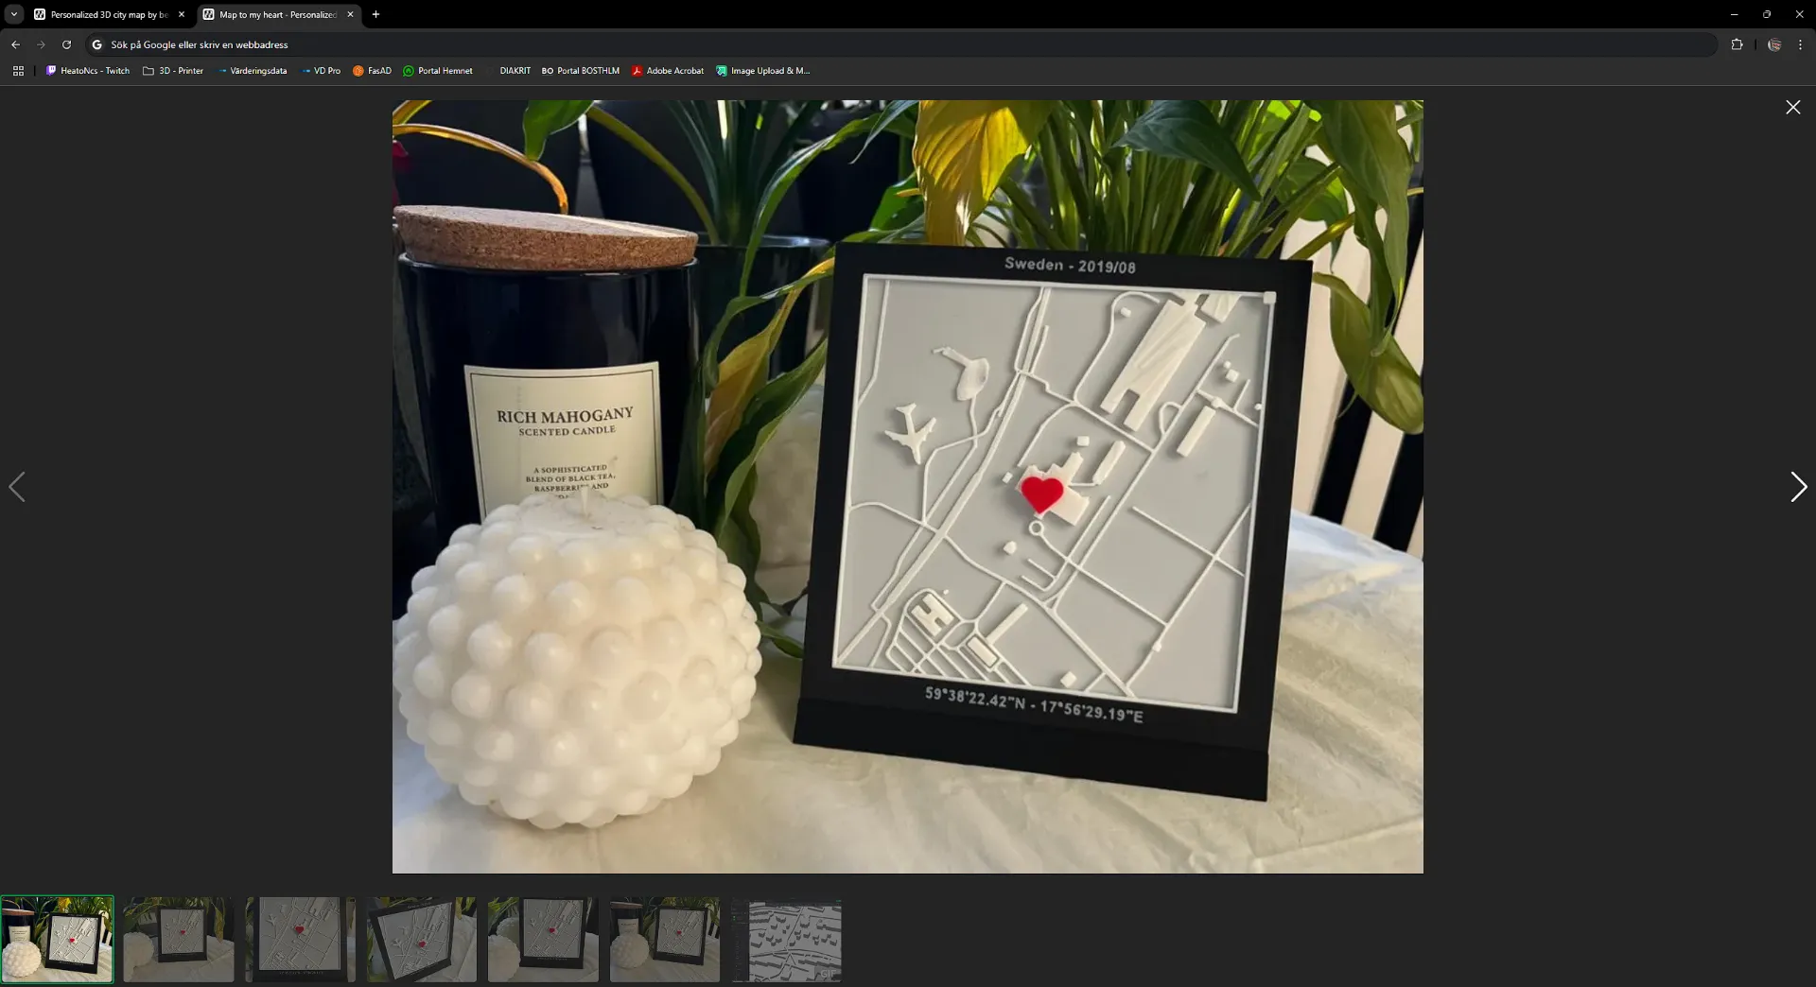Open the tab search chevron dropdown
The height and width of the screenshot is (987, 1816).
(x=12, y=14)
